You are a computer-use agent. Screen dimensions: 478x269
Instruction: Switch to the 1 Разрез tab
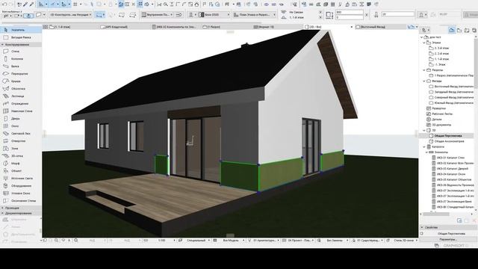227,27
